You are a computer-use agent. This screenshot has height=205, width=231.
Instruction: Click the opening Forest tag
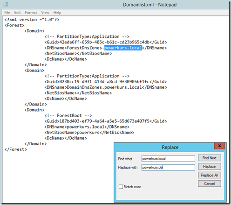(14, 25)
